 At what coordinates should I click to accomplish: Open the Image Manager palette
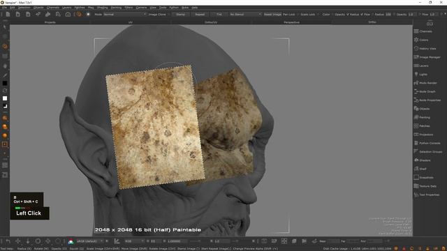(x=427, y=57)
